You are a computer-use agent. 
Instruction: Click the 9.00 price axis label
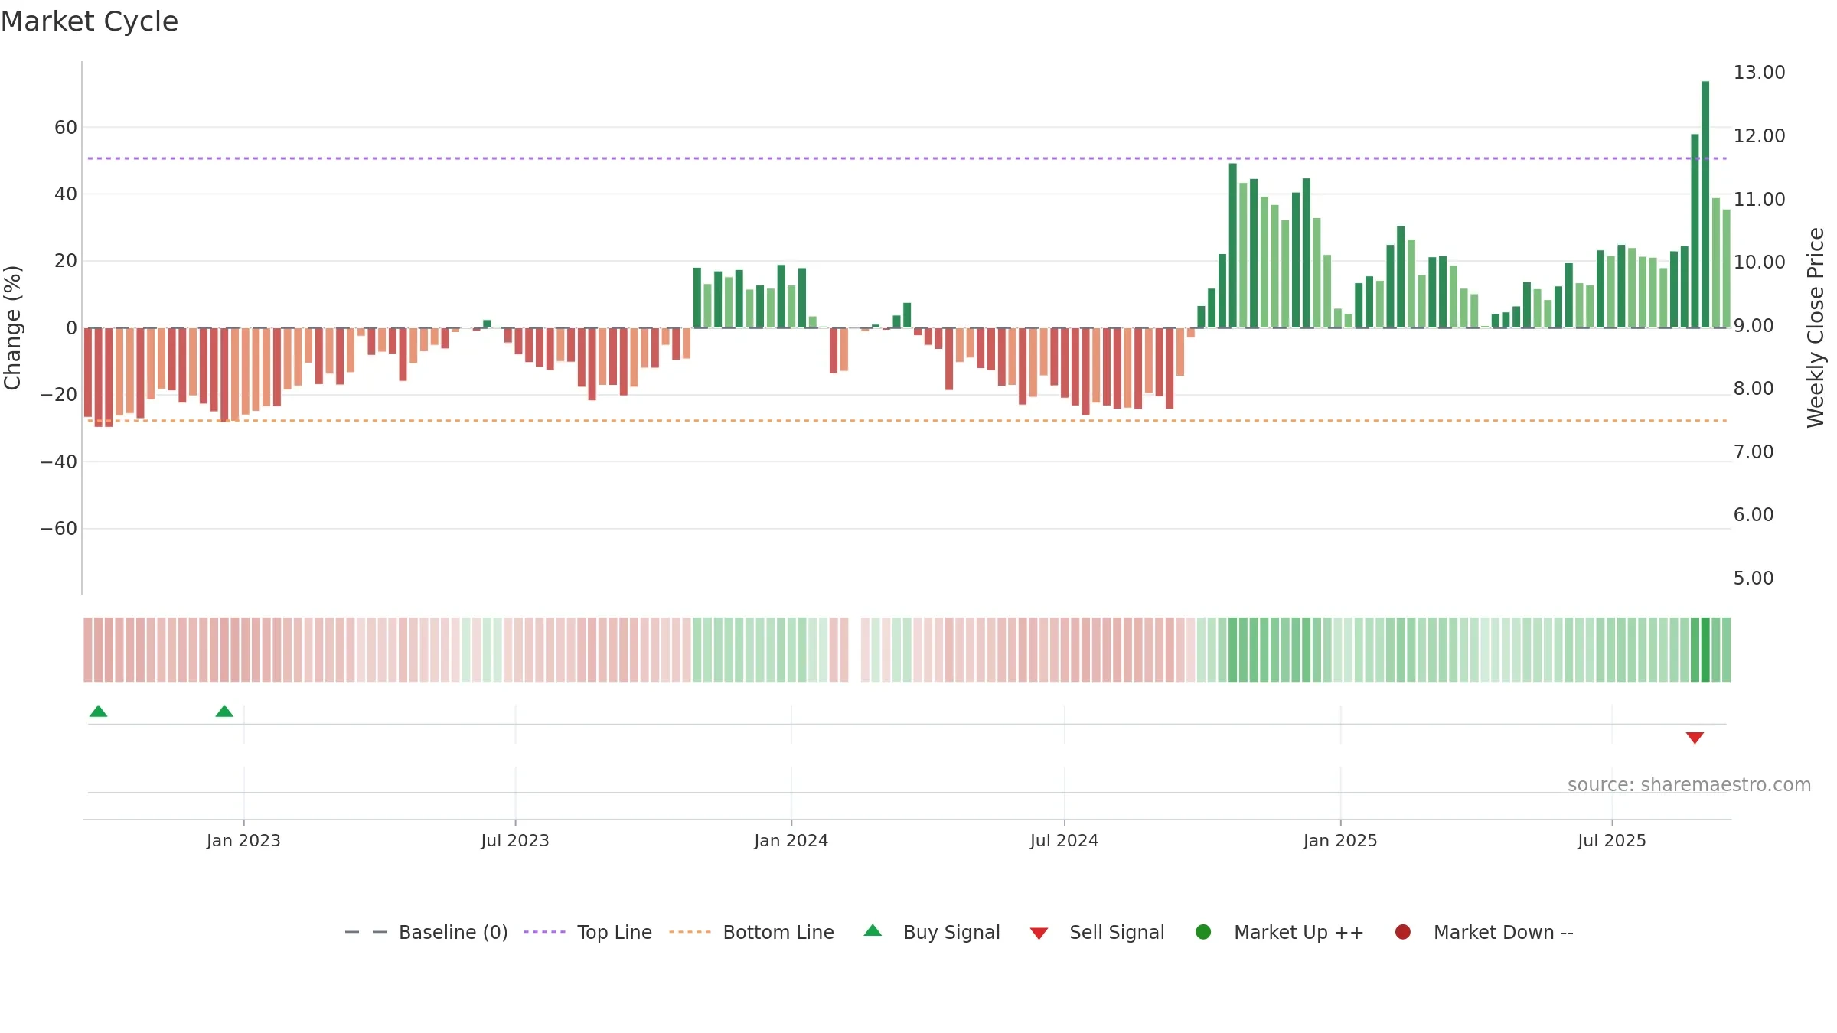coord(1754,326)
